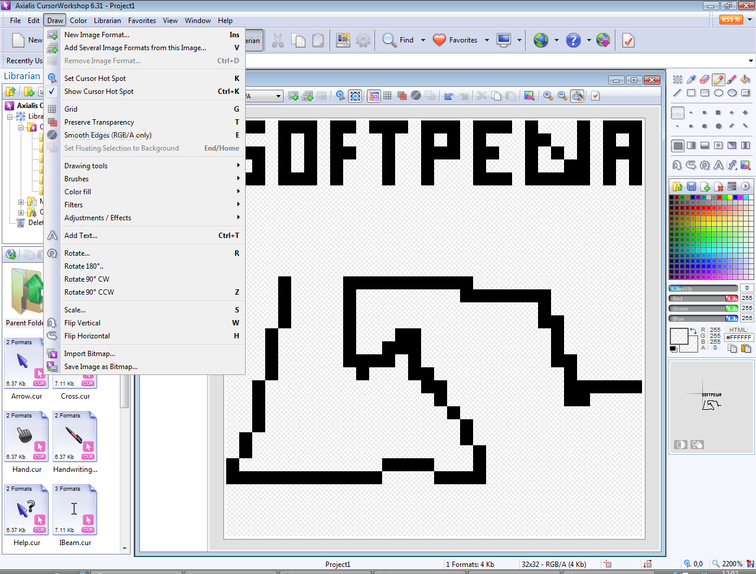Choose the empty Ellipse tool
This screenshot has height=574, width=756.
pyautogui.click(x=718, y=93)
